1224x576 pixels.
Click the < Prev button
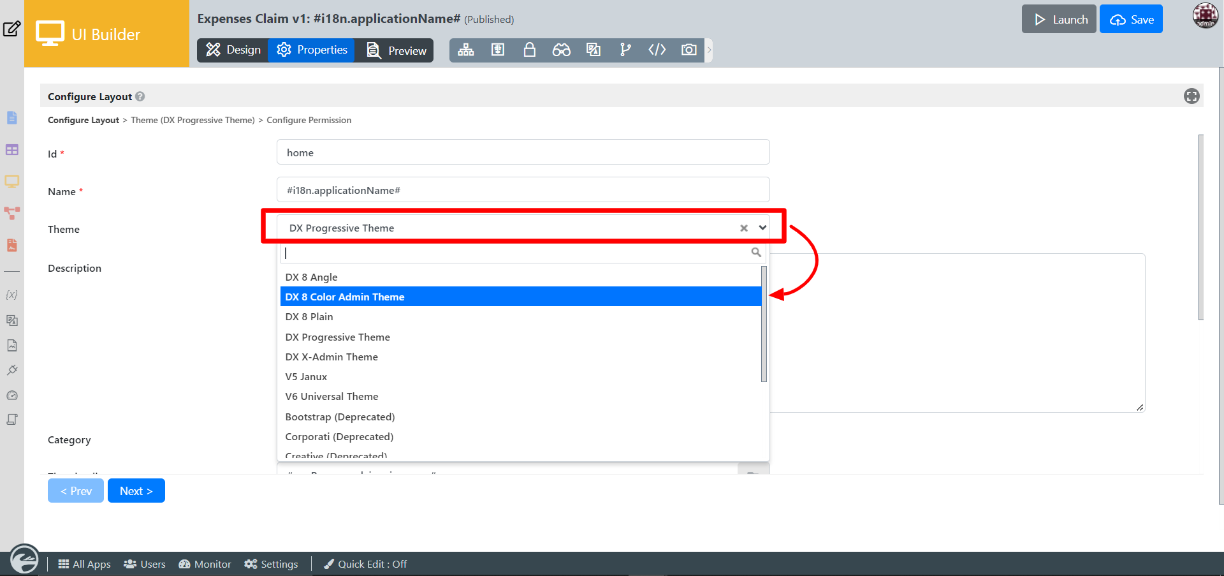pyautogui.click(x=76, y=491)
